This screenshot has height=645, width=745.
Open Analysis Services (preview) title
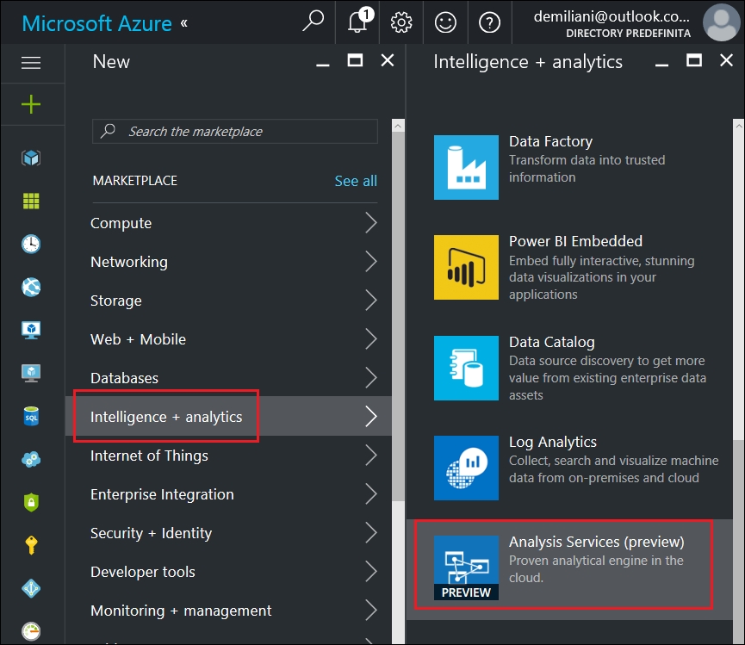(x=596, y=542)
